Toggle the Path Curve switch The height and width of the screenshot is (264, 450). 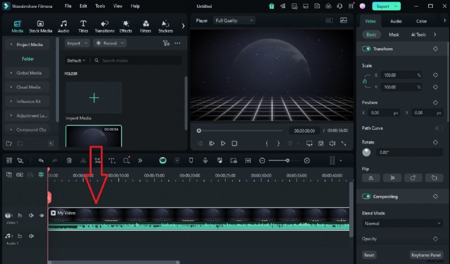pos(439,128)
